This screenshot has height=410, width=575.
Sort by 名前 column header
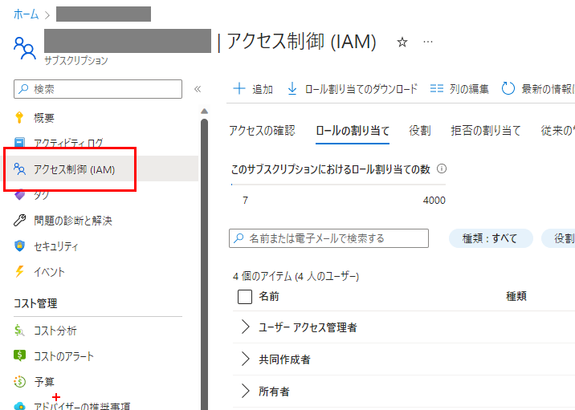coord(269,296)
